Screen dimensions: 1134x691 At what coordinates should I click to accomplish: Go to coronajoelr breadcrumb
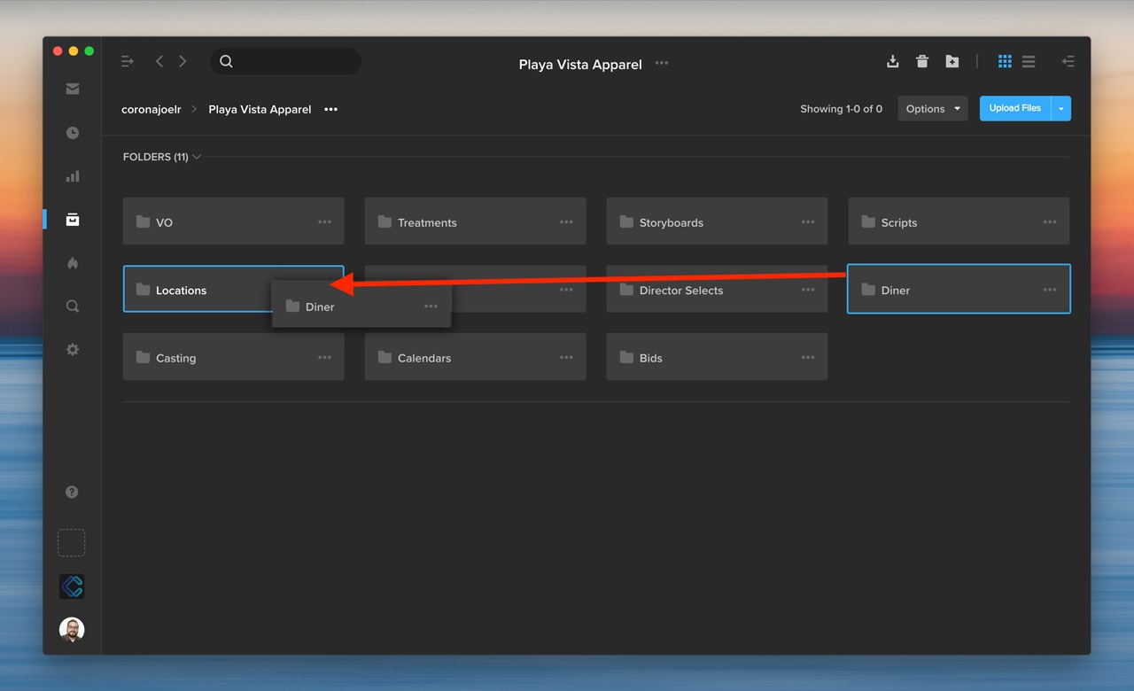(151, 109)
